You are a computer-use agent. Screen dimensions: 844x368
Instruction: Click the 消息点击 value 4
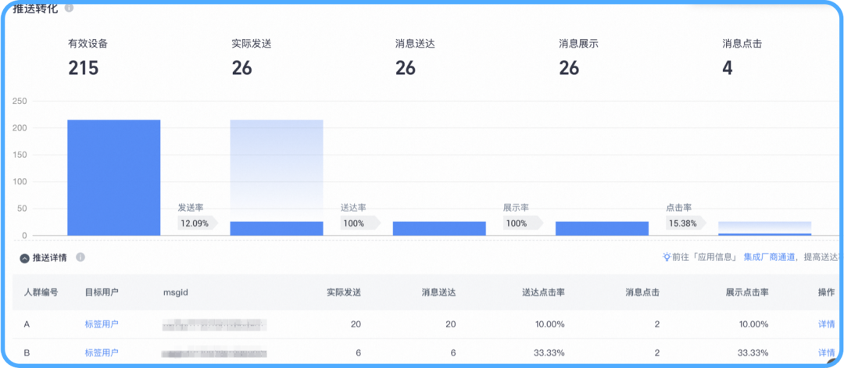tap(728, 68)
